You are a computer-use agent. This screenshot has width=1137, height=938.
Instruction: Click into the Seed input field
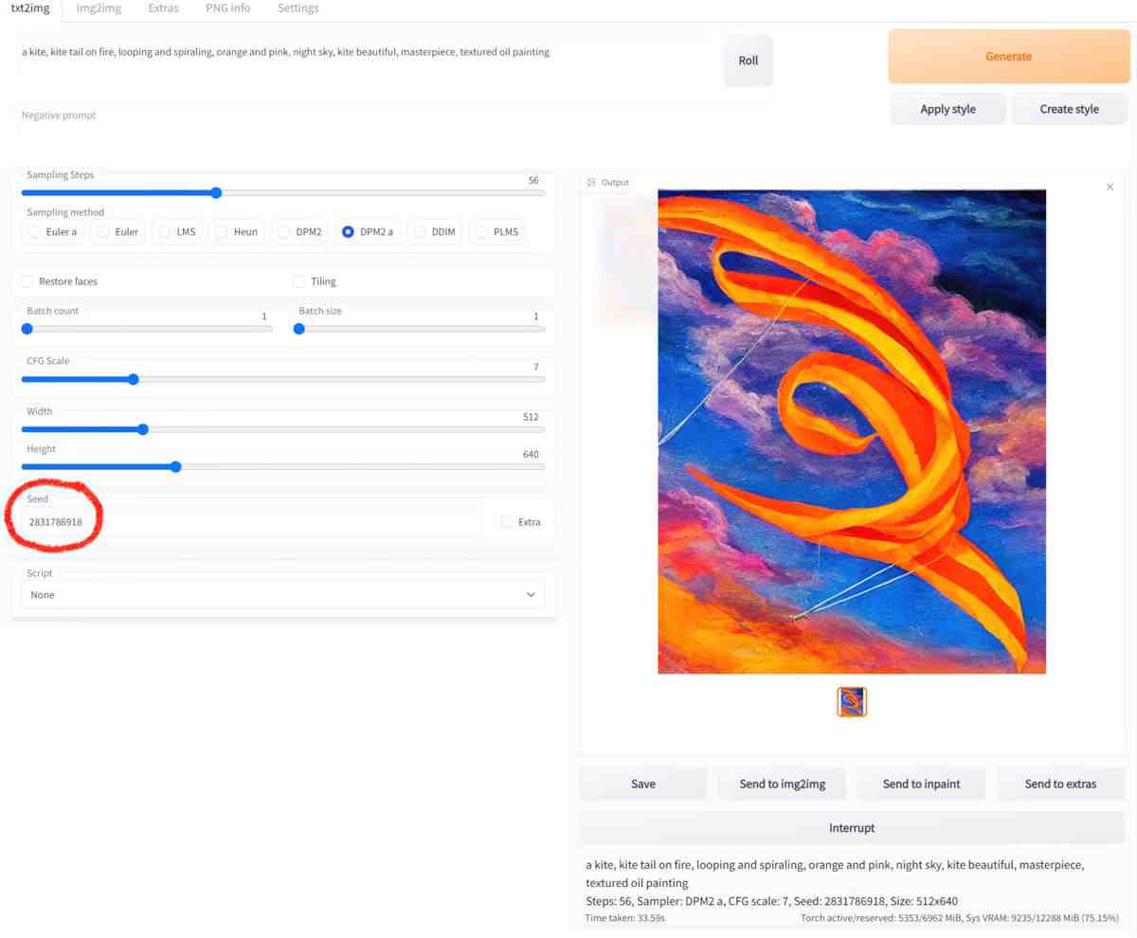click(x=251, y=522)
